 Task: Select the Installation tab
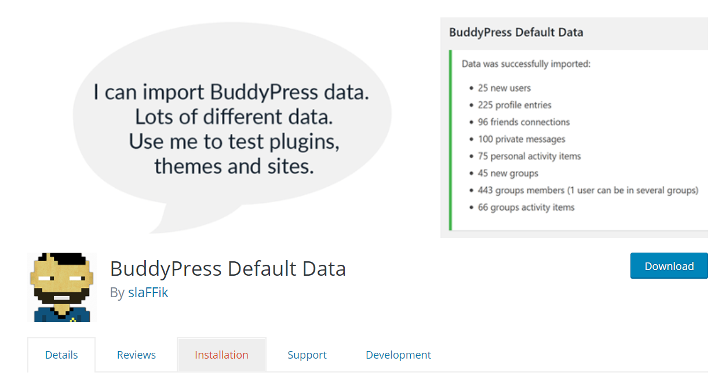coord(221,355)
